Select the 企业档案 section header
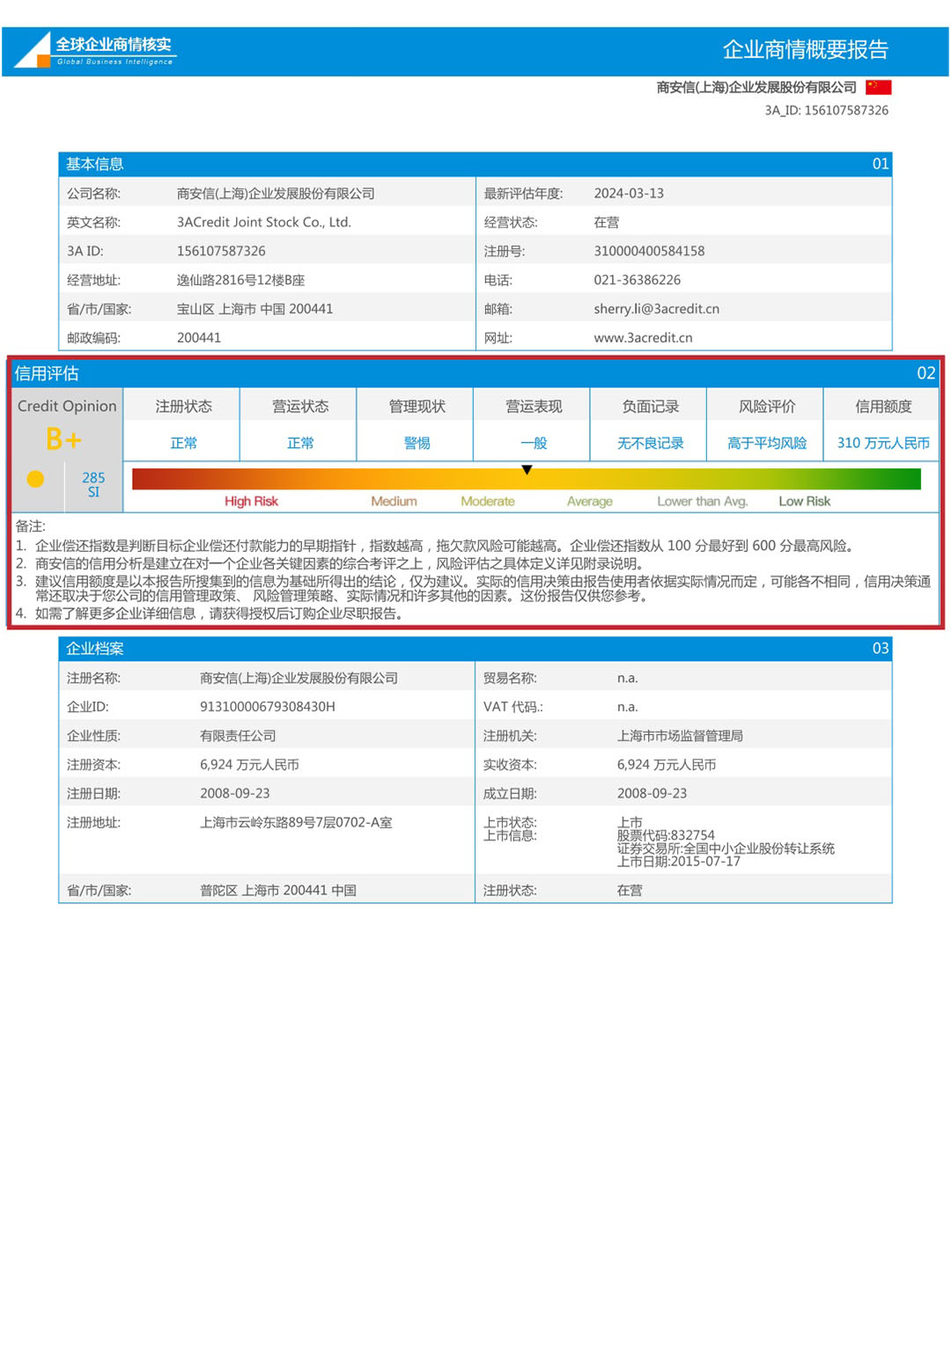Screen dimensions: 951x1368 (x=475, y=648)
